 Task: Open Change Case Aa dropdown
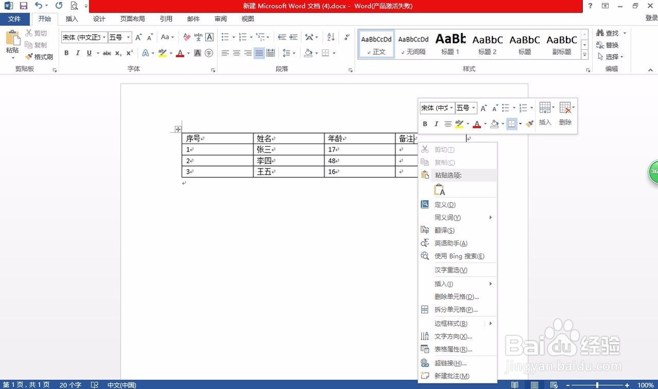coord(167,38)
